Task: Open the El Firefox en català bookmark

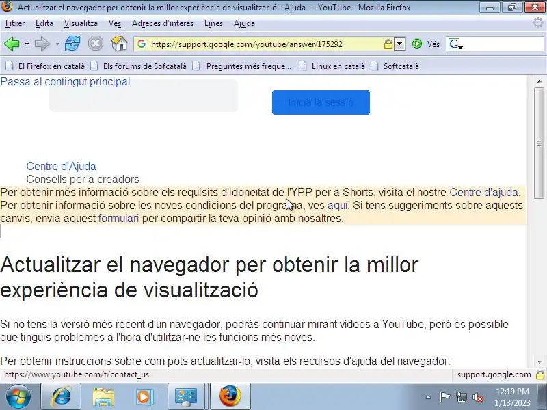Action: click(x=45, y=66)
